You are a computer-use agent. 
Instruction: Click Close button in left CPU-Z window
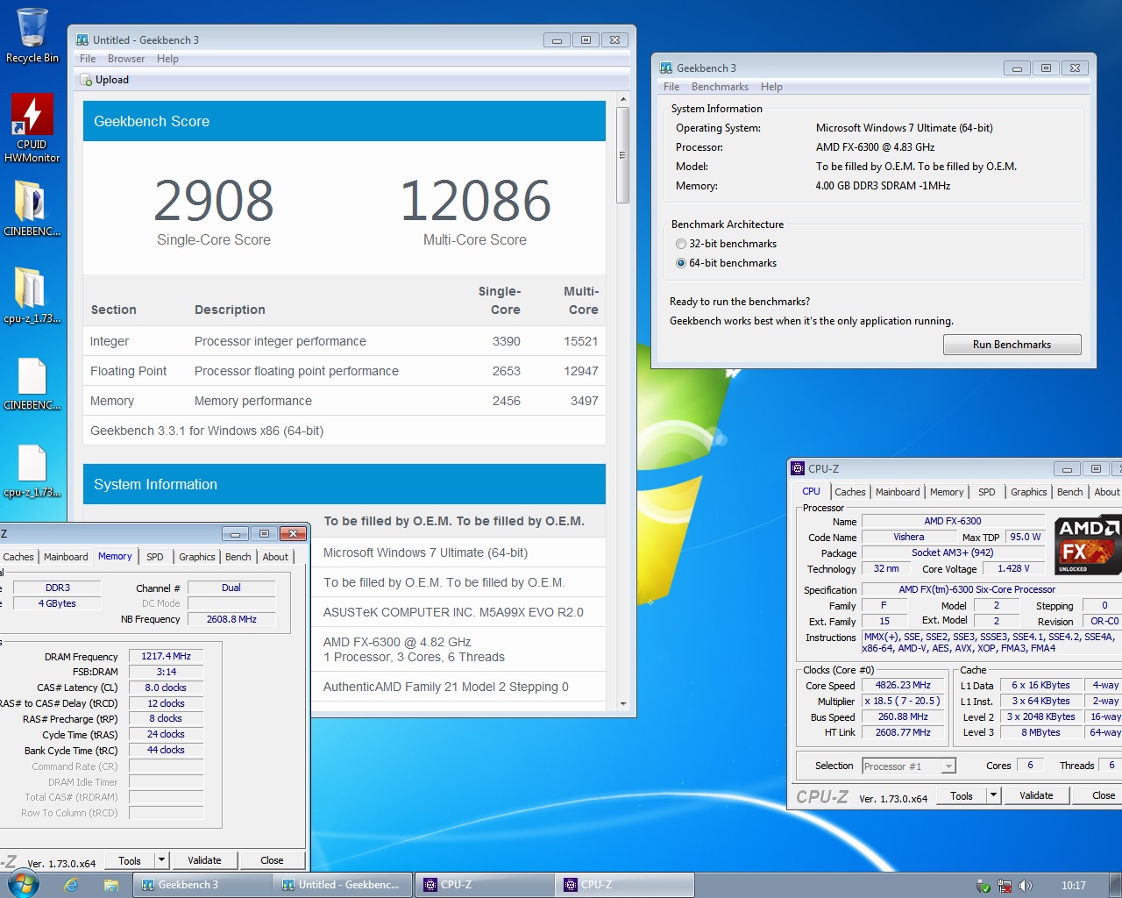(x=272, y=860)
